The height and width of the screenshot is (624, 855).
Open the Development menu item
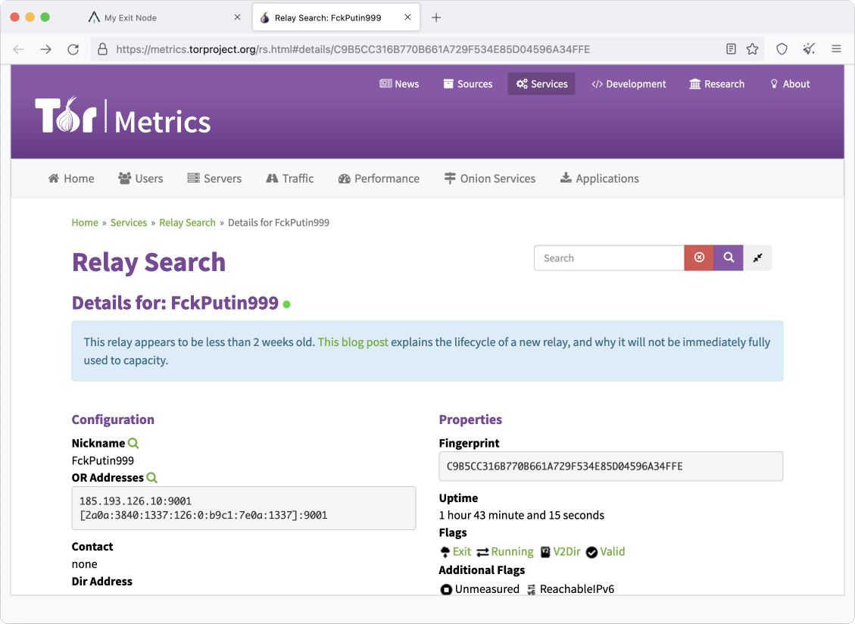(x=629, y=84)
